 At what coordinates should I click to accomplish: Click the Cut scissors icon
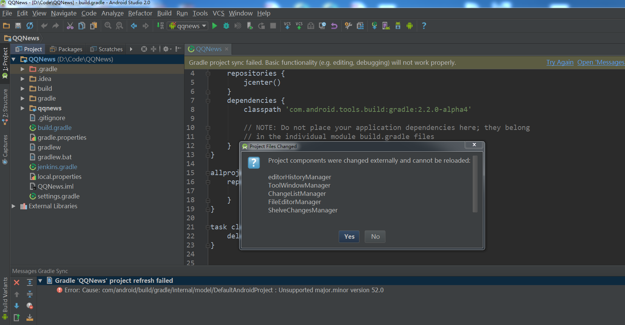tap(70, 26)
